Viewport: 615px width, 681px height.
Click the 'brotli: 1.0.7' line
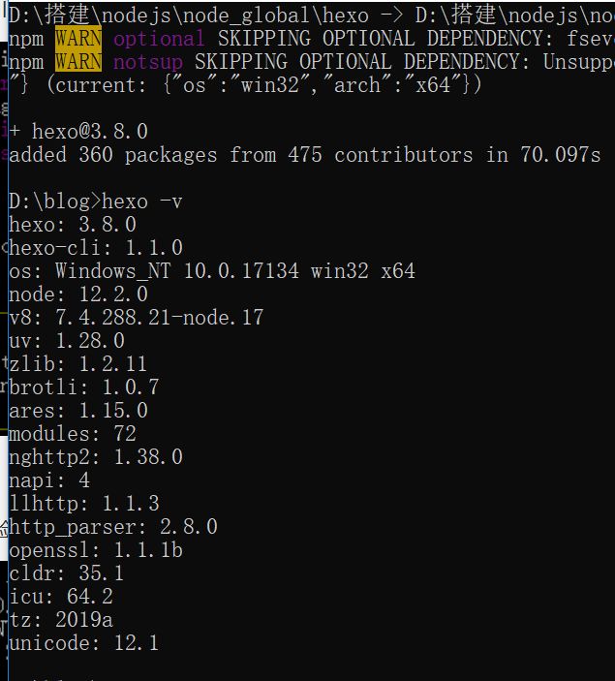[84, 387]
